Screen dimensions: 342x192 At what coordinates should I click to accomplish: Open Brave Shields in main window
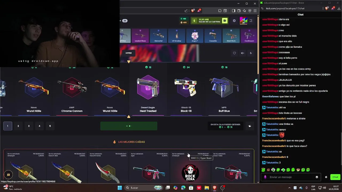[192, 11]
